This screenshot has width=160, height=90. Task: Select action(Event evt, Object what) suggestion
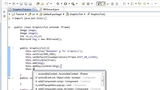[67, 77]
